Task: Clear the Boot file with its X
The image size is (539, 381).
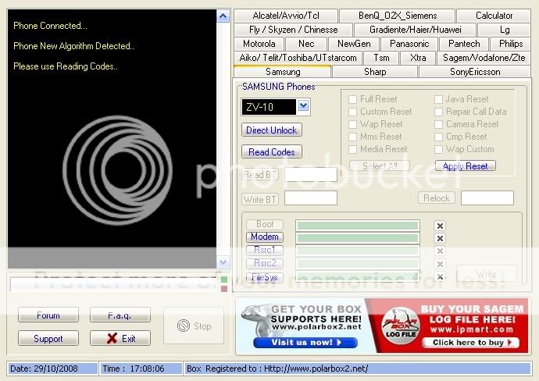Action: pyautogui.click(x=440, y=226)
